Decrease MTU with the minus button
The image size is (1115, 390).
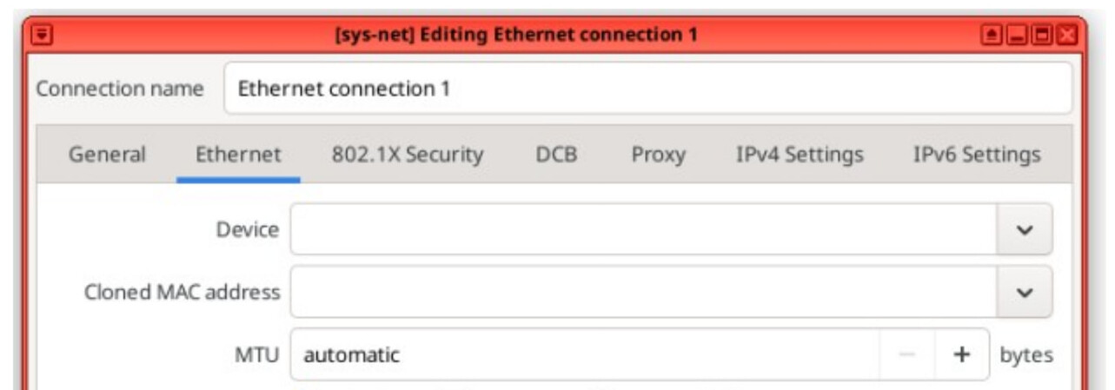point(906,354)
